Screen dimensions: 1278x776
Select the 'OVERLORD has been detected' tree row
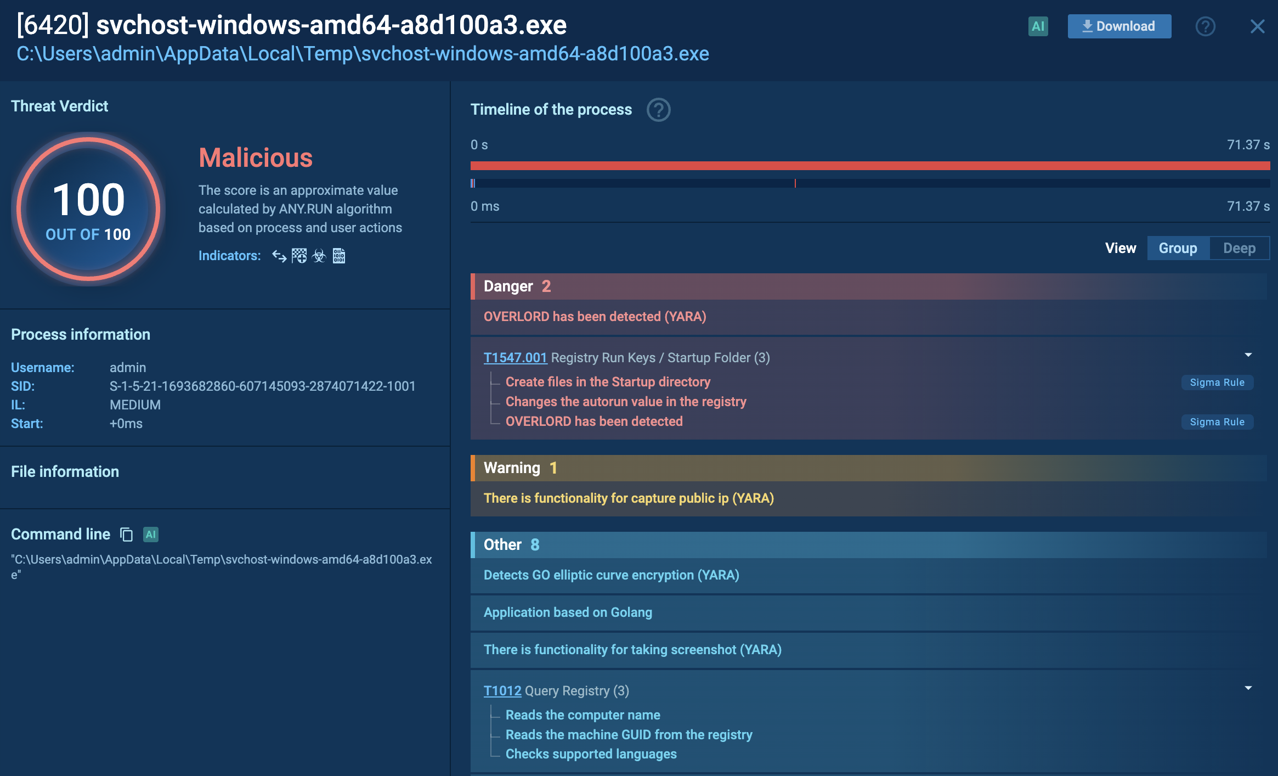(594, 421)
